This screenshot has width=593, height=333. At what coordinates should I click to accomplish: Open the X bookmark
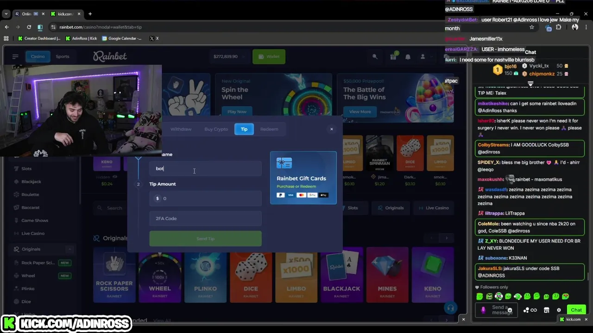[x=154, y=38]
